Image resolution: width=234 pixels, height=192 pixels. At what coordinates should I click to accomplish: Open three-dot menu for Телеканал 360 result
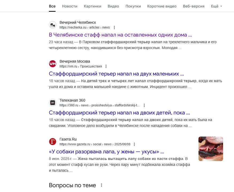144,105
